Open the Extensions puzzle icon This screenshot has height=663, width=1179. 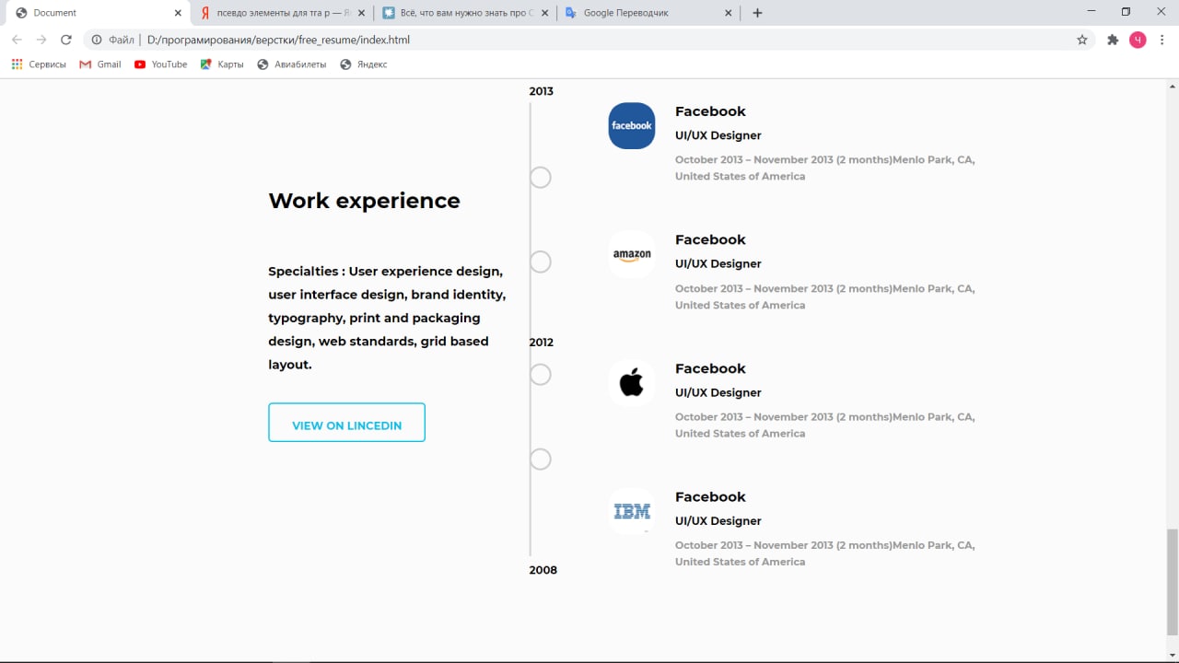pos(1113,40)
